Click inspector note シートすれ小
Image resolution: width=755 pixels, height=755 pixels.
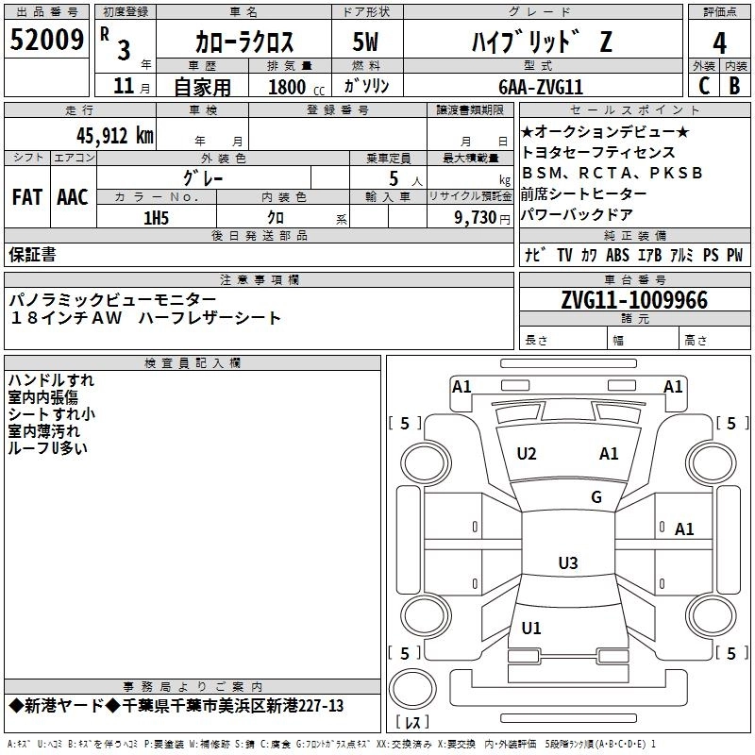[x=52, y=413]
